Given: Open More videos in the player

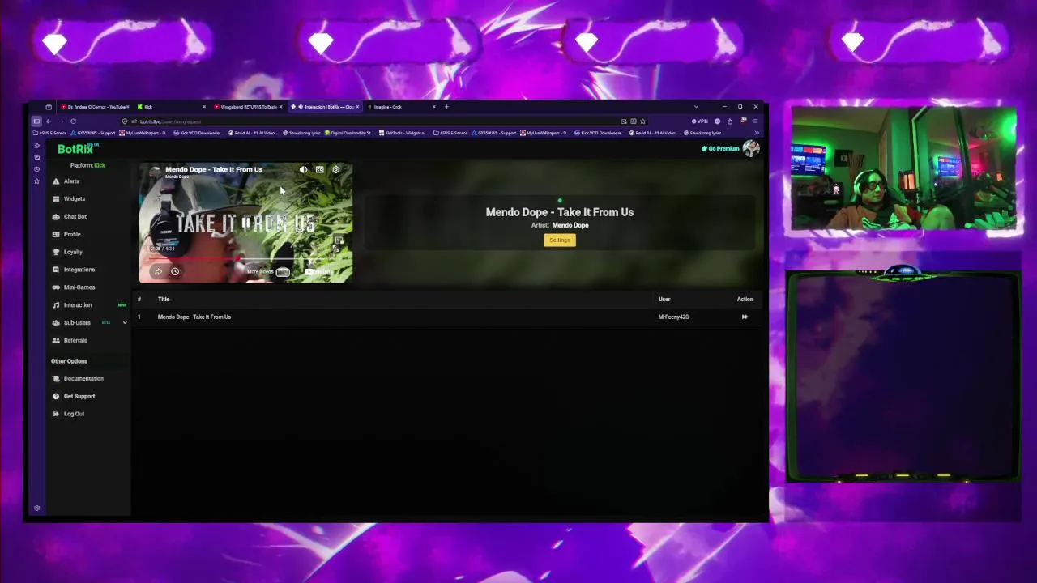Looking at the screenshot, I should tap(268, 272).
